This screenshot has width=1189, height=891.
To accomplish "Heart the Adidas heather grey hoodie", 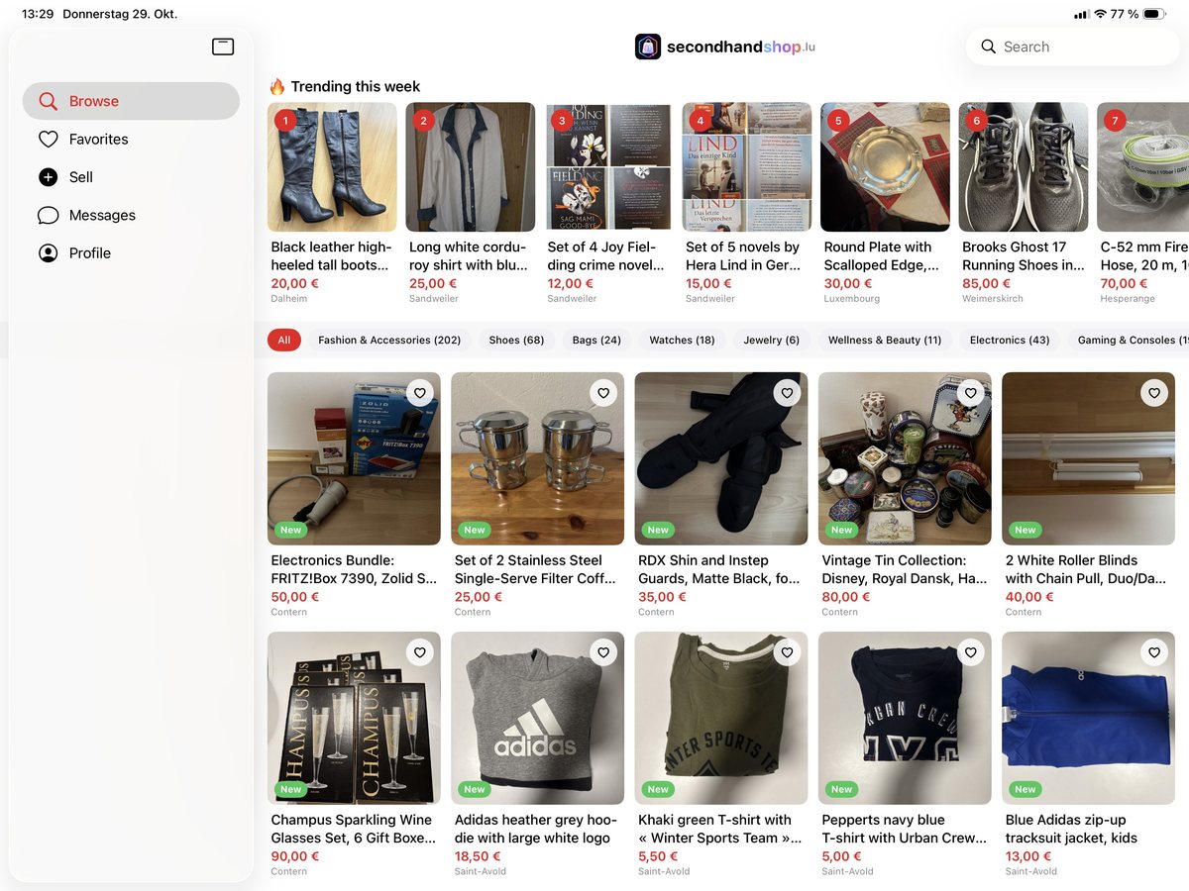I will click(x=603, y=652).
